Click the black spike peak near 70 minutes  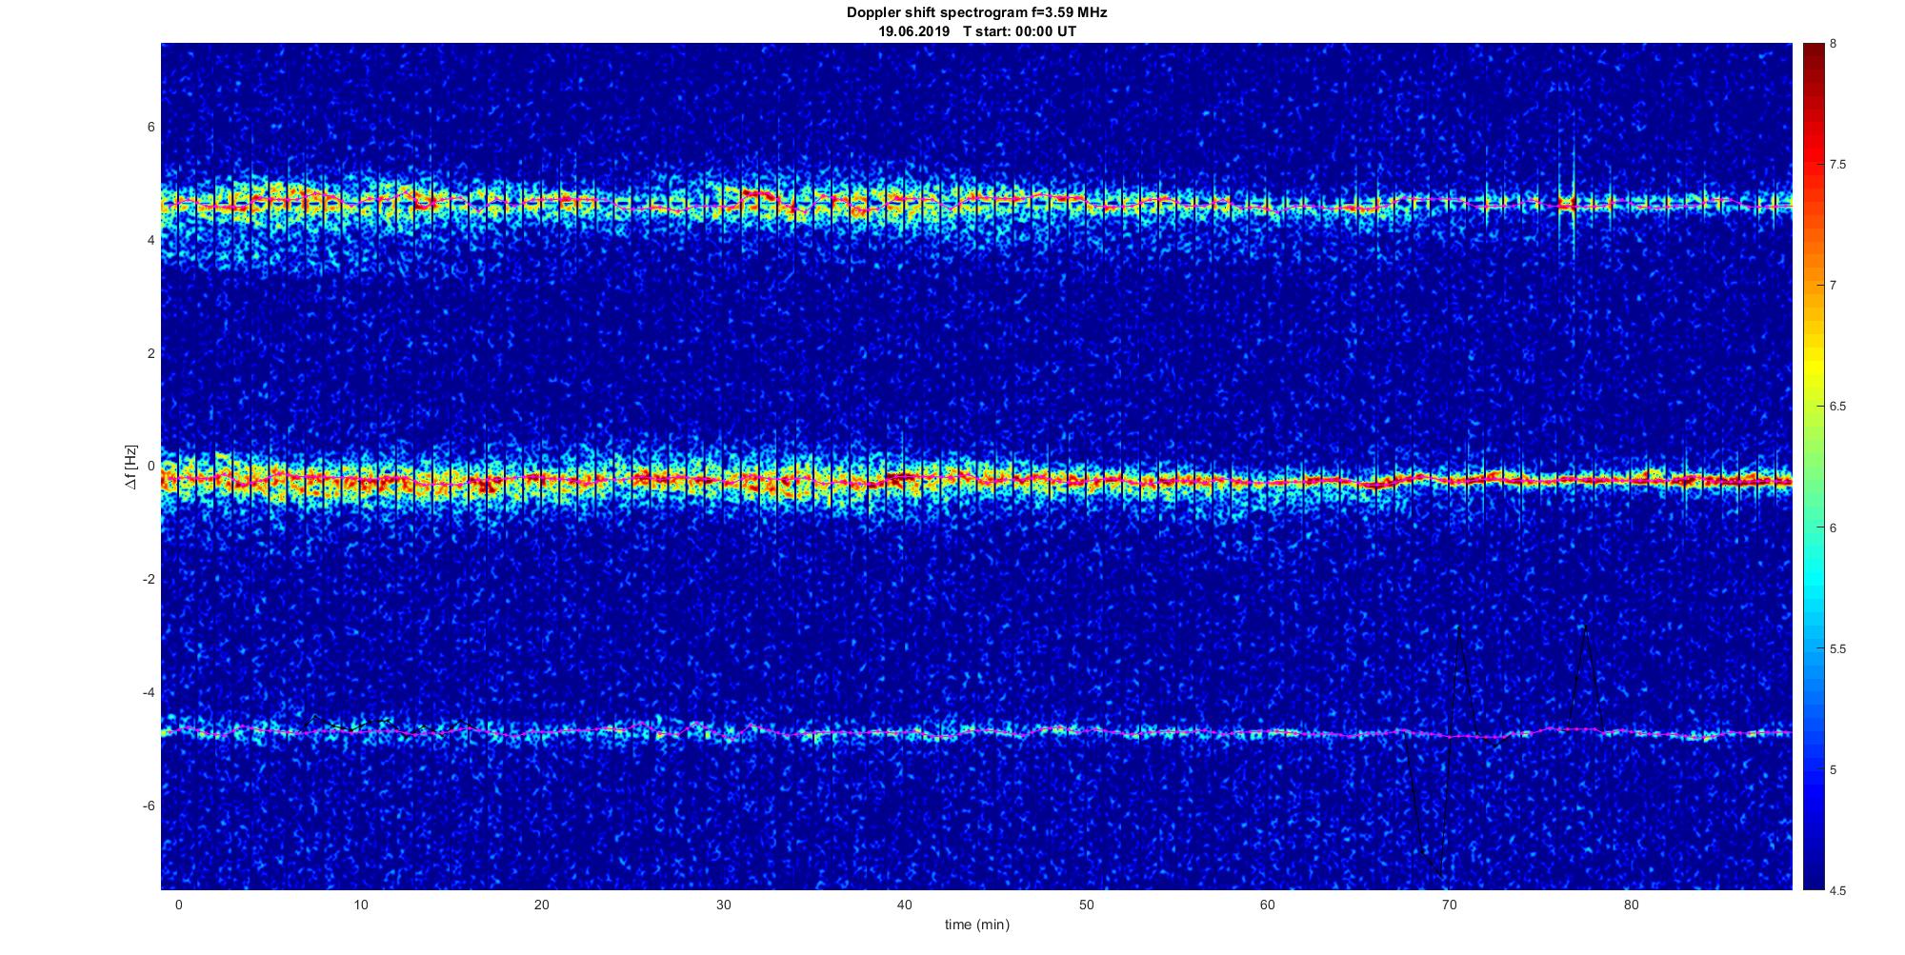1458,628
